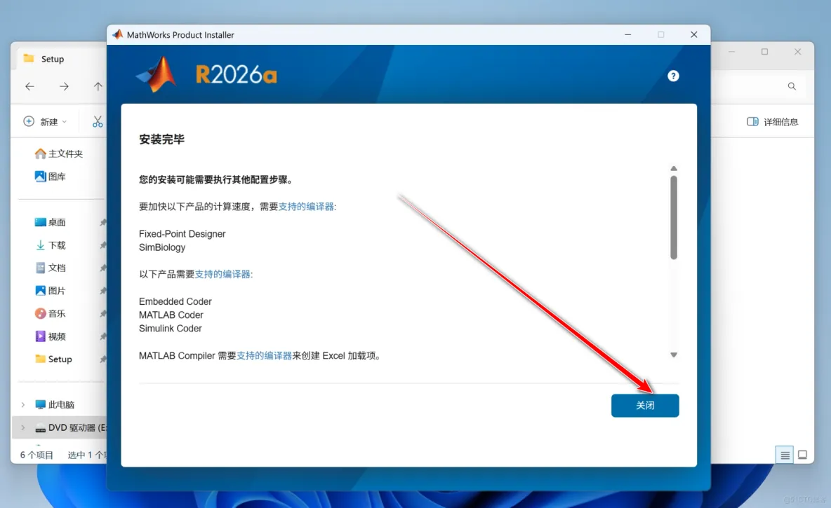
Task: Open 桌面 in the Explorer sidebar
Action: tap(51, 222)
